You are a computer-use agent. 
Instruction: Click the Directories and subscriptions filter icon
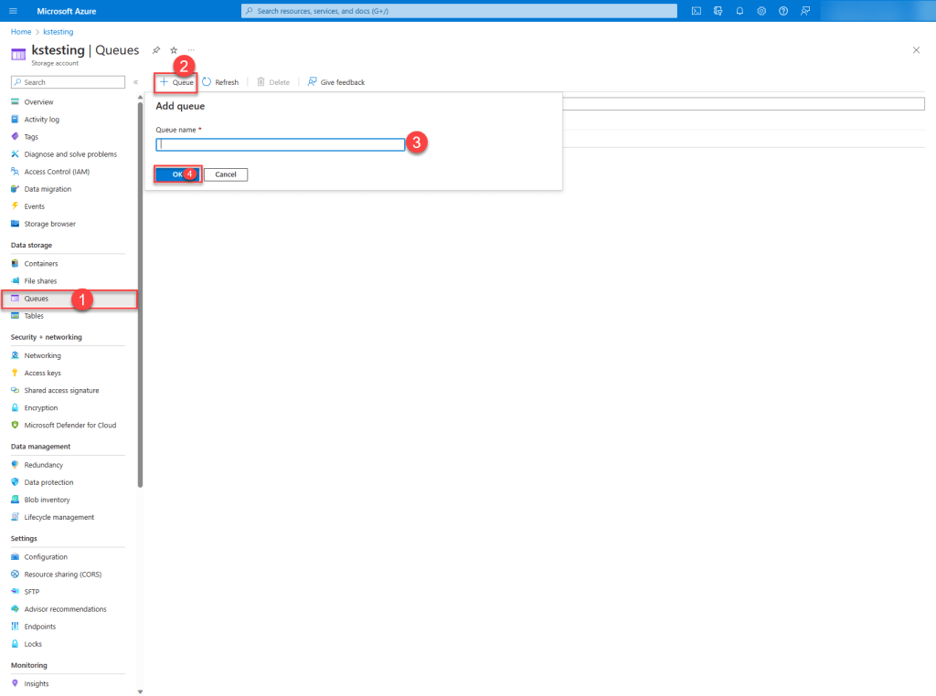[x=718, y=11]
